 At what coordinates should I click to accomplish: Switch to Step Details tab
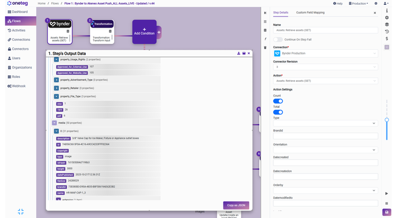[281, 12]
